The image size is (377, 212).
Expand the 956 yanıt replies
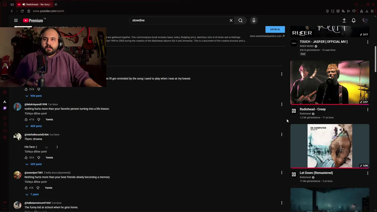tap(33, 96)
